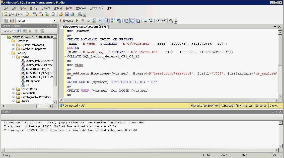Click the query editor vertical scrollbar down arrow
This screenshot has width=284, height=158.
[x=280, y=96]
